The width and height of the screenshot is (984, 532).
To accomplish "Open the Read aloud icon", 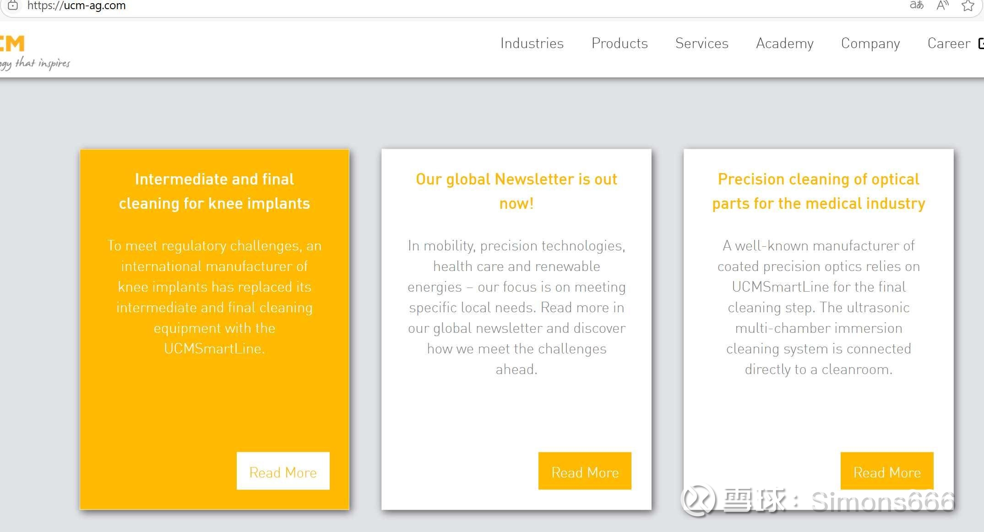I will click(942, 5).
